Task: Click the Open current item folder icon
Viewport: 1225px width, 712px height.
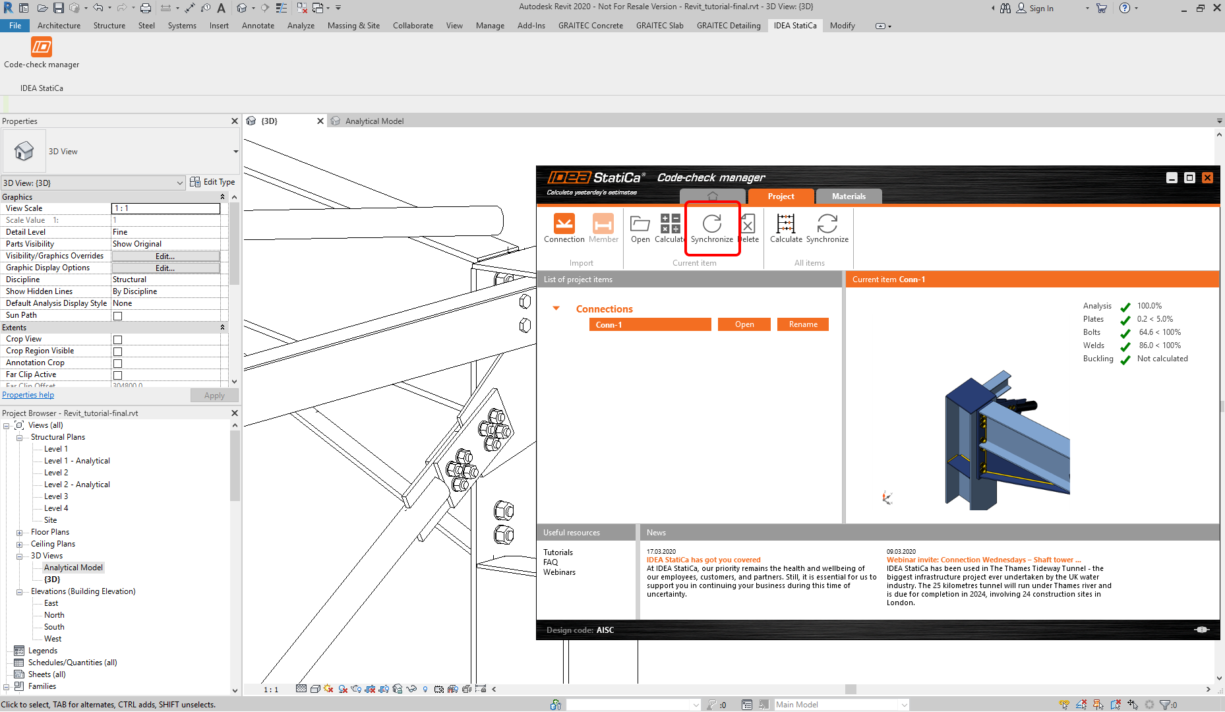Action: point(640,224)
